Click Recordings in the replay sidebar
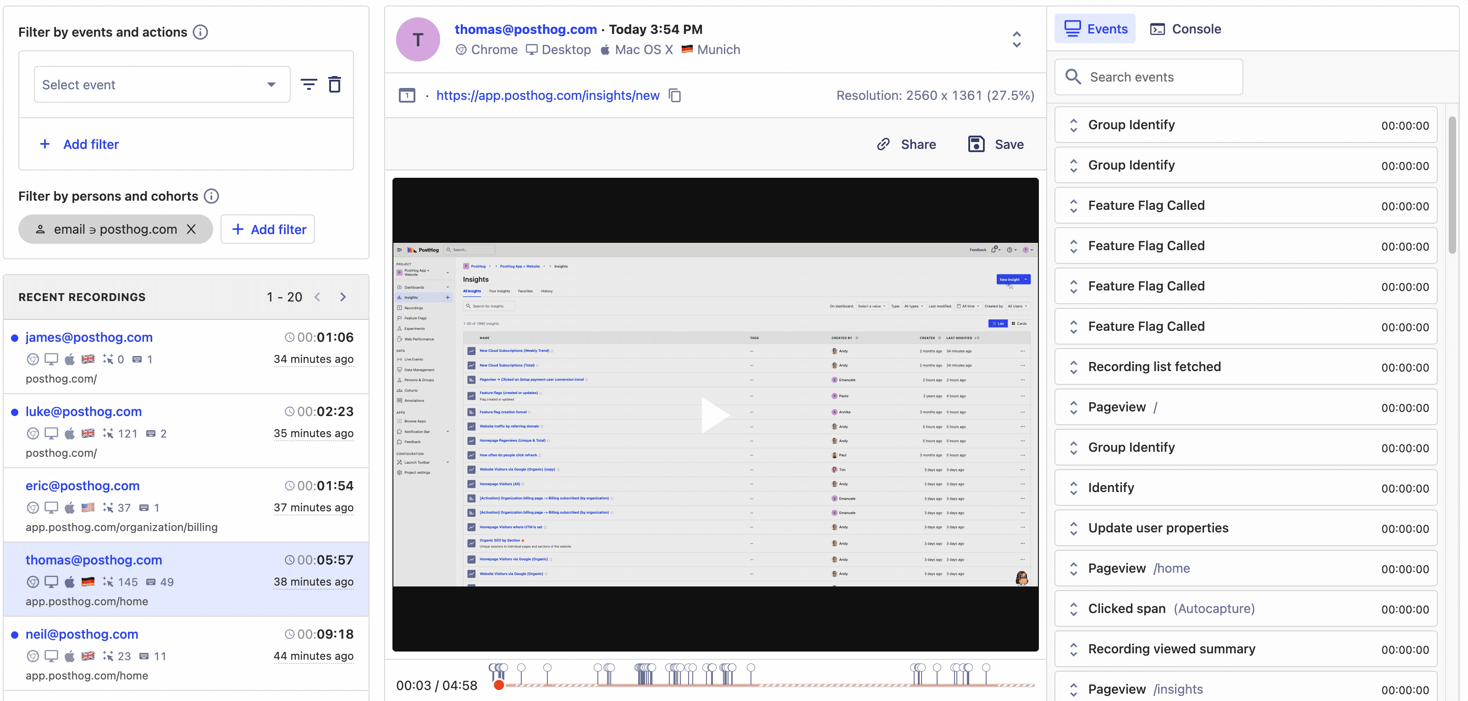1468x701 pixels. (x=413, y=308)
